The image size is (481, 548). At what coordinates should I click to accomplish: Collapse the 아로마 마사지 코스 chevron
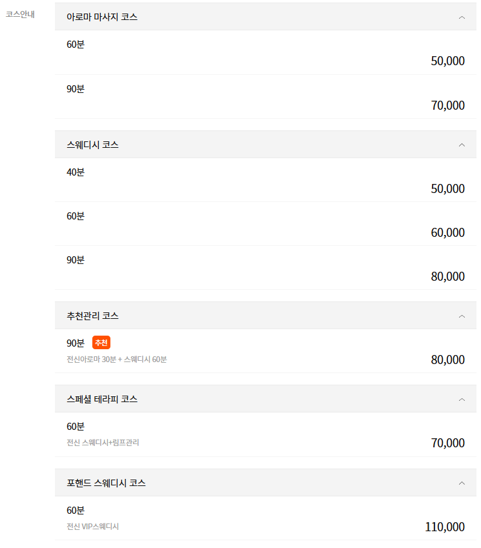462,17
